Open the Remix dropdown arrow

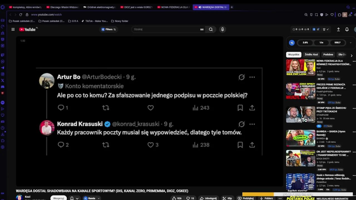click(98, 198)
